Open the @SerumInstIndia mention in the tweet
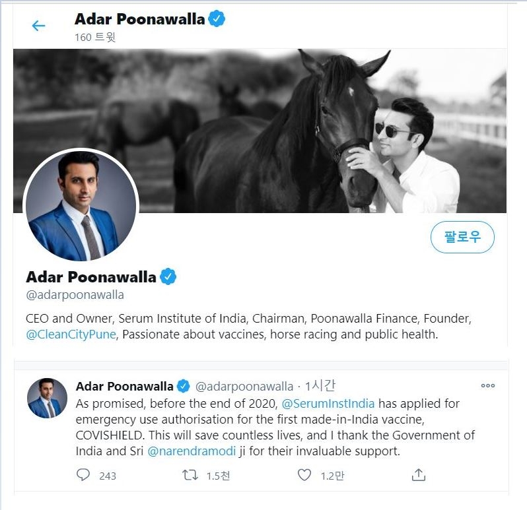Viewport: 527px width, 510px height. 328,403
